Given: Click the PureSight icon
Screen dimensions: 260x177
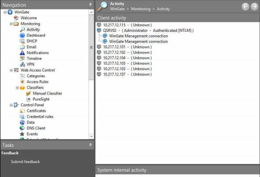Looking at the screenshot, I should pyautogui.click(x=28, y=99).
